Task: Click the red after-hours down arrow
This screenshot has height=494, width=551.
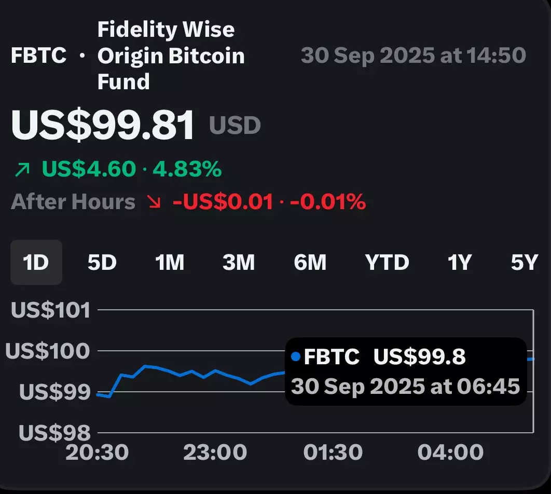Action: [154, 202]
